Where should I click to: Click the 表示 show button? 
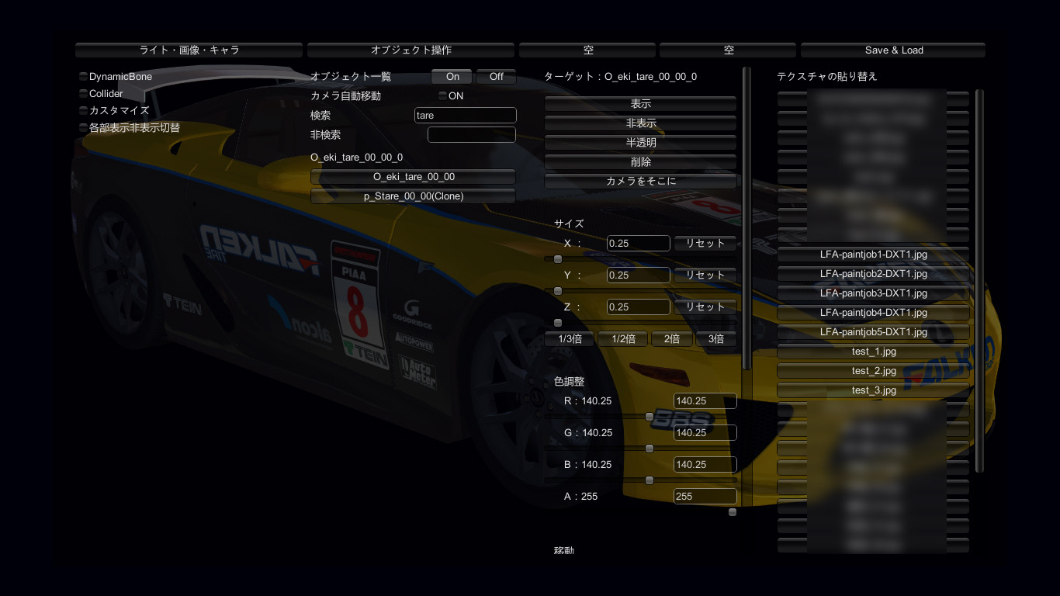(640, 104)
